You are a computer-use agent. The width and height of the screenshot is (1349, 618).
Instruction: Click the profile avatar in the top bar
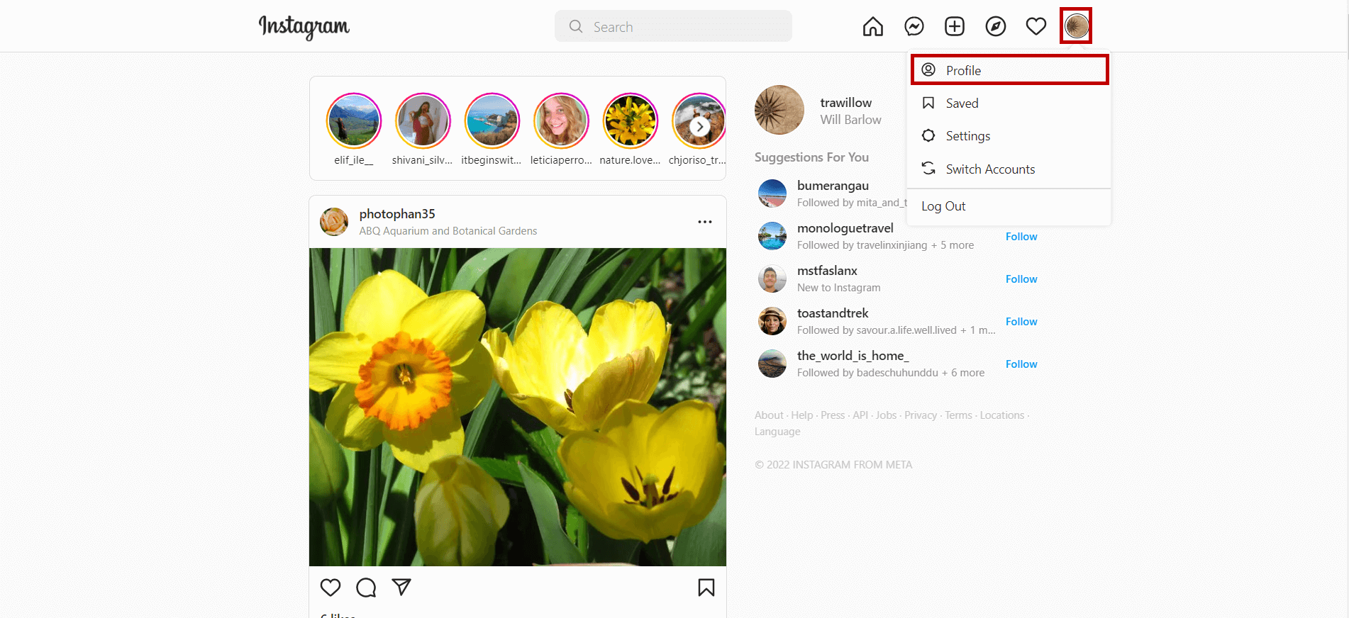[1076, 26]
